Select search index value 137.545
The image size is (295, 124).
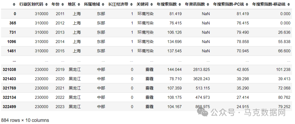174,51
